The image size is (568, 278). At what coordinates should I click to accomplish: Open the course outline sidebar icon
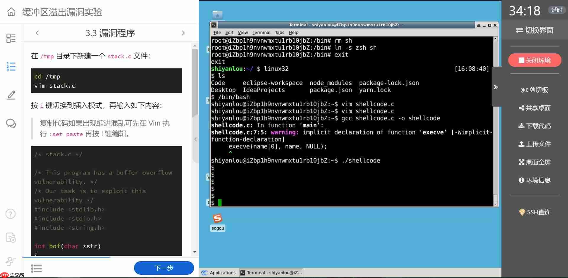click(x=11, y=38)
